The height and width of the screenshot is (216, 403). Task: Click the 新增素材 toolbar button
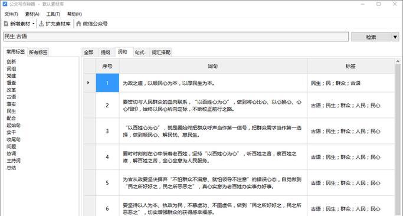pos(17,24)
